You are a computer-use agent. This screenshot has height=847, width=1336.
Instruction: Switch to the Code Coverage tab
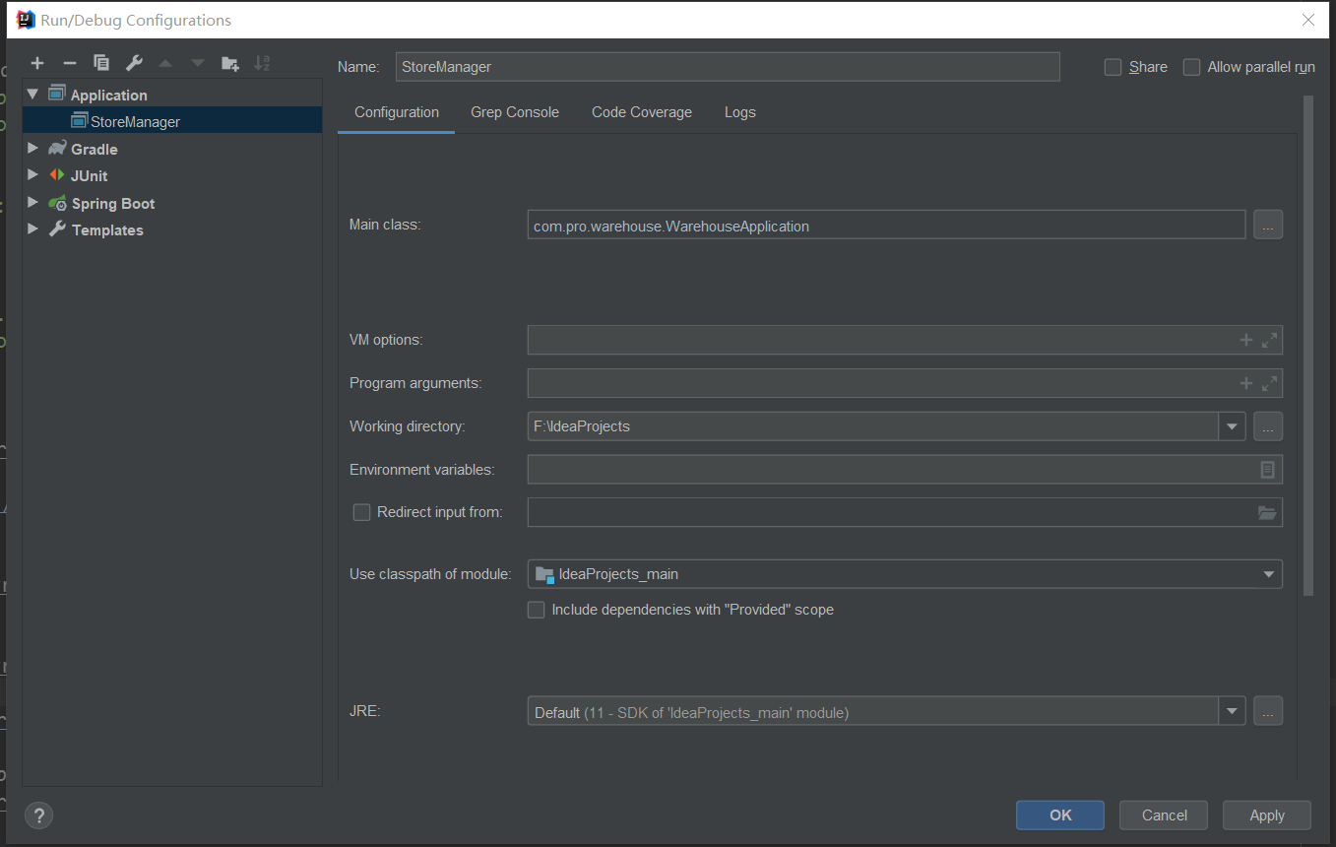click(x=641, y=112)
